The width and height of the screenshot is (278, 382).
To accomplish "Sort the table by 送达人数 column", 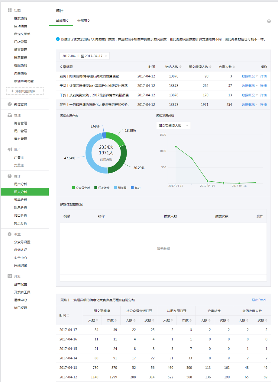I will [173, 67].
